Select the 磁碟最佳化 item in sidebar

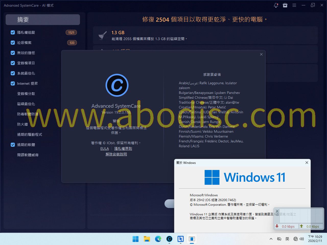point(26,104)
